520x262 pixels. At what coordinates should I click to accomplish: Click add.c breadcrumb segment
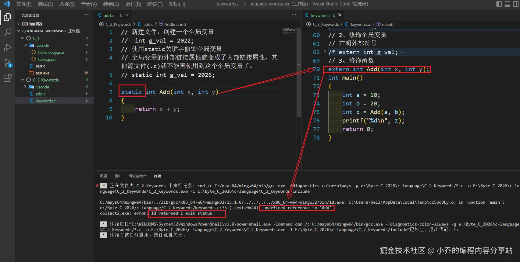[x=148, y=24]
